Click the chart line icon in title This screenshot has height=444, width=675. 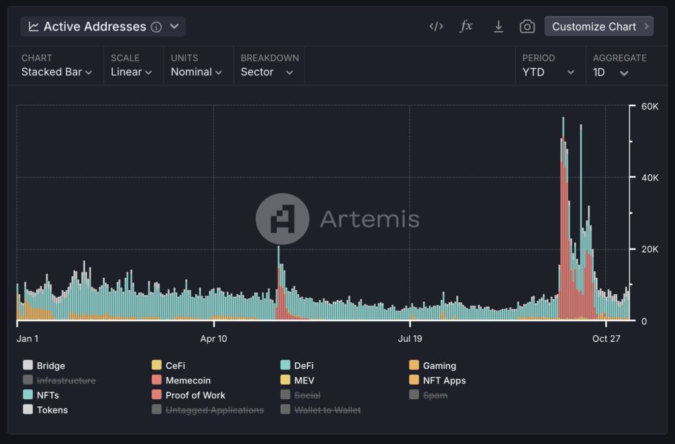click(x=34, y=27)
